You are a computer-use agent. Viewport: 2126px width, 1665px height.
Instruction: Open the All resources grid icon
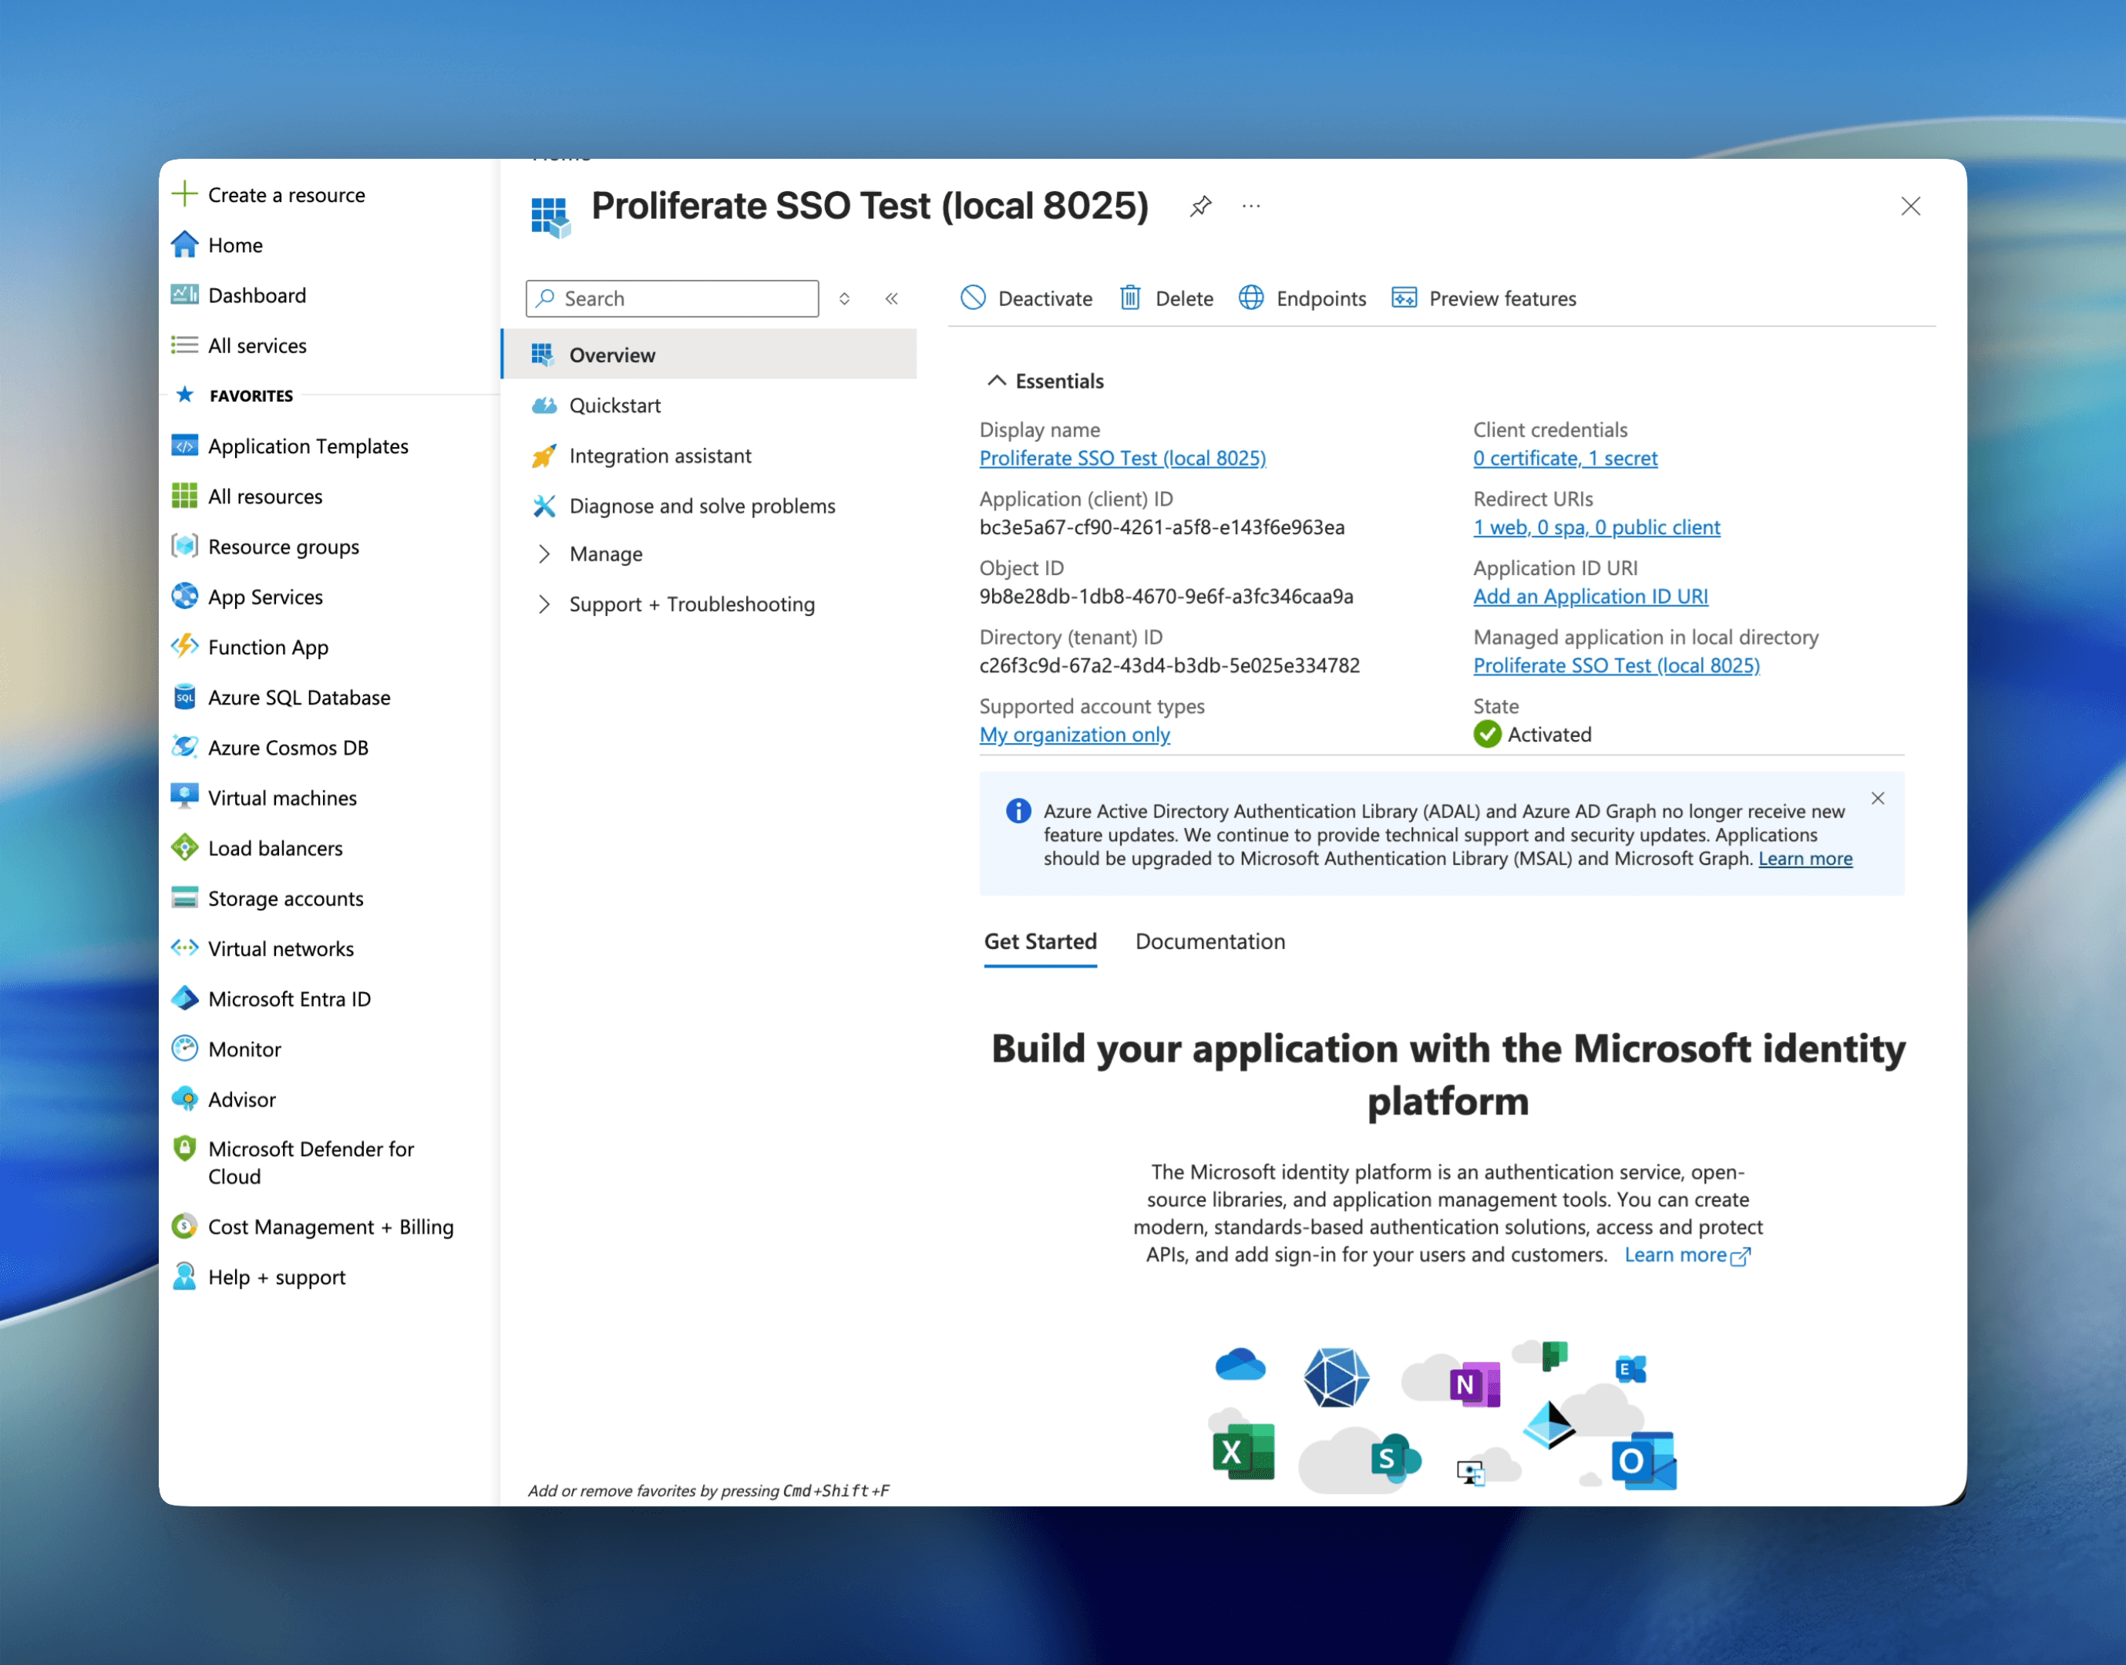point(184,496)
